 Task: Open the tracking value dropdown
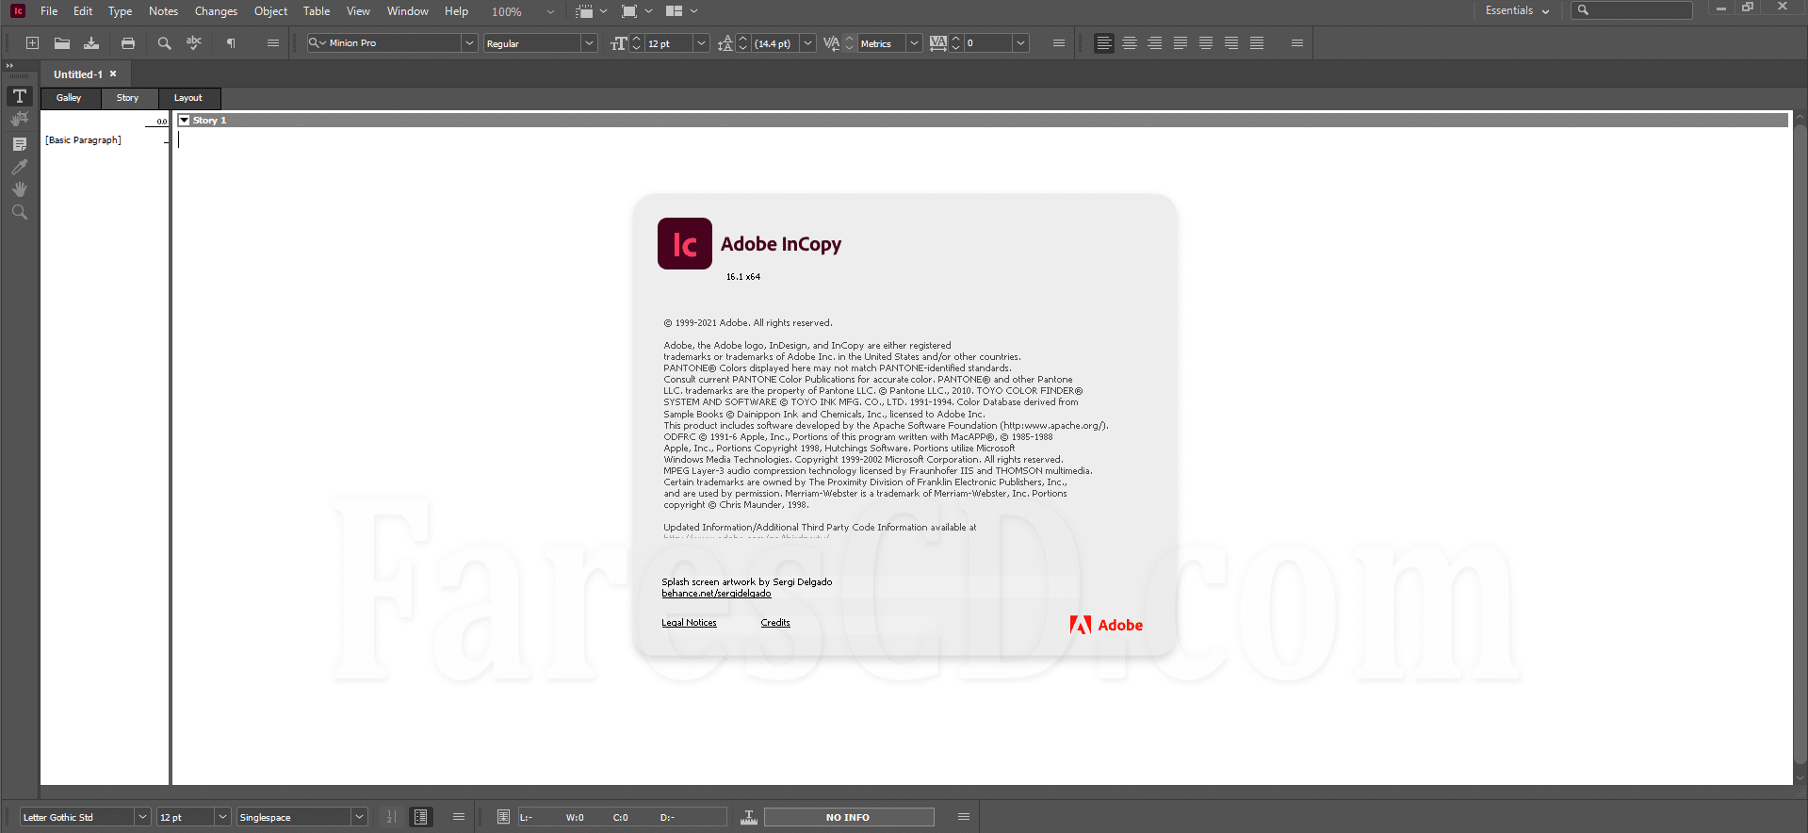(1020, 43)
